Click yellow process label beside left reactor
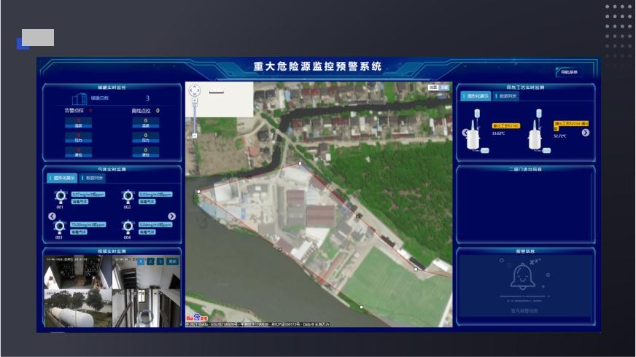636x357 pixels. click(x=505, y=126)
